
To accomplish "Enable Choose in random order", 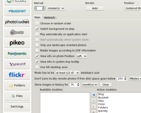I will (x=37, y=23).
